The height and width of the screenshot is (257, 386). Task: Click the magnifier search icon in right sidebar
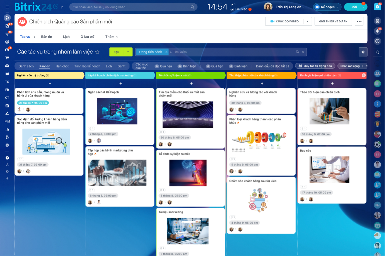click(377, 52)
